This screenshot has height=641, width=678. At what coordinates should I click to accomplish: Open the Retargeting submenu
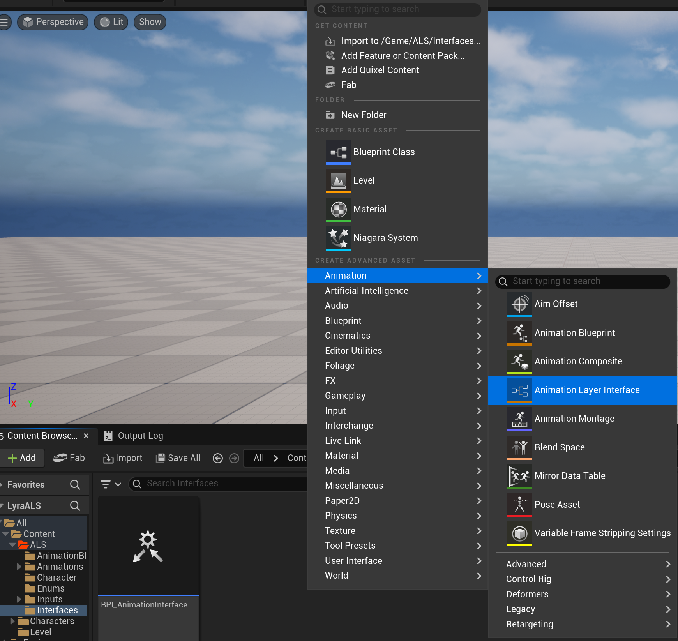point(583,624)
